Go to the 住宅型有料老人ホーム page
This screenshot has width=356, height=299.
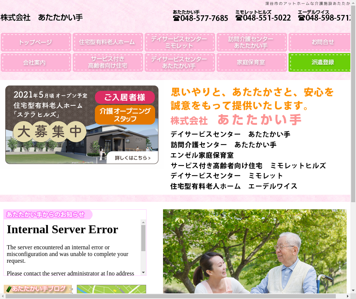pyautogui.click(x=108, y=42)
